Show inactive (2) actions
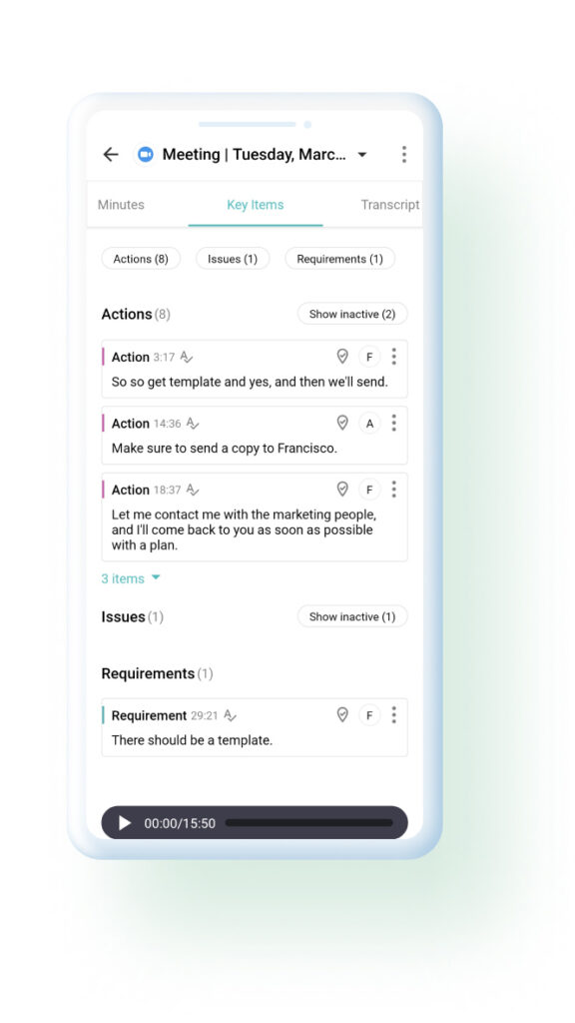 (352, 314)
